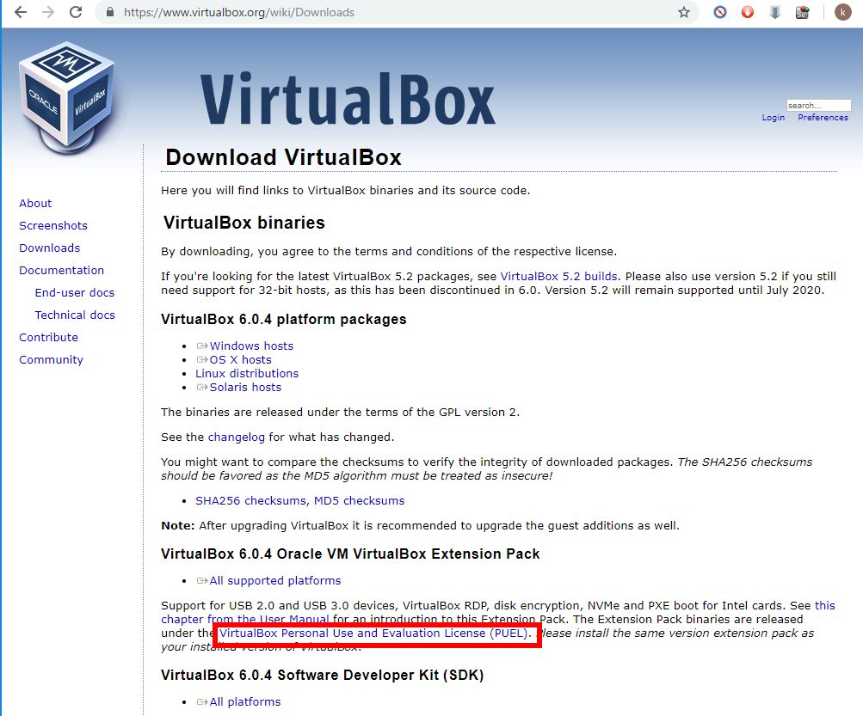The height and width of the screenshot is (716, 863).
Task: Click the 'VirtualBox binaries' heading
Action: pos(244,223)
